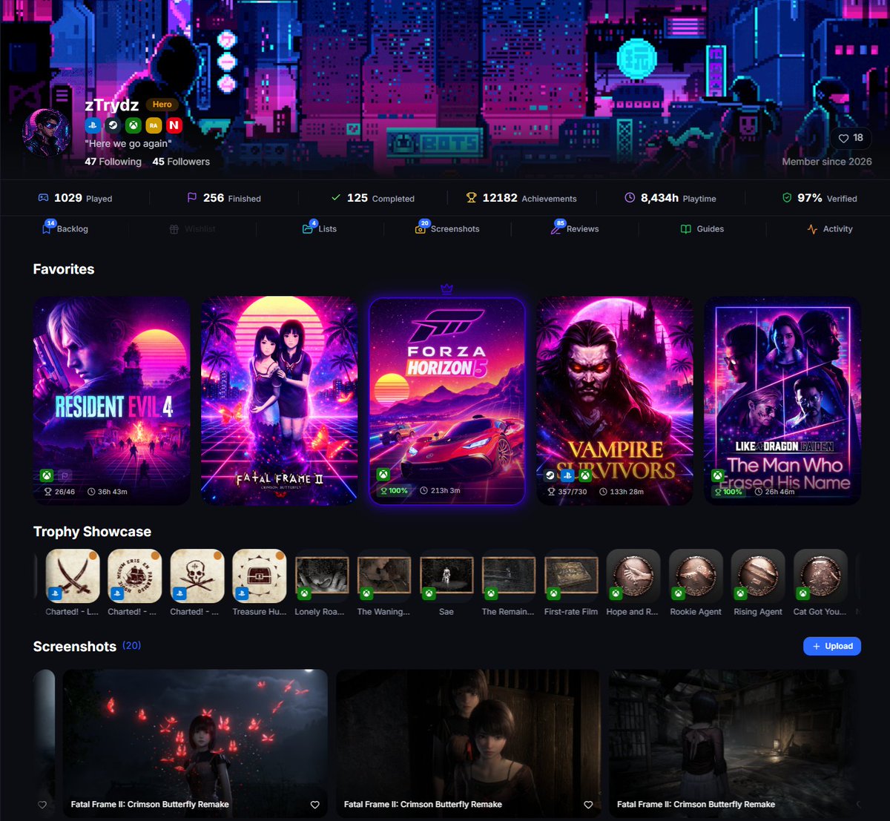Click the Hope and R... trophy icon
The height and width of the screenshot is (821, 890).
(x=633, y=576)
